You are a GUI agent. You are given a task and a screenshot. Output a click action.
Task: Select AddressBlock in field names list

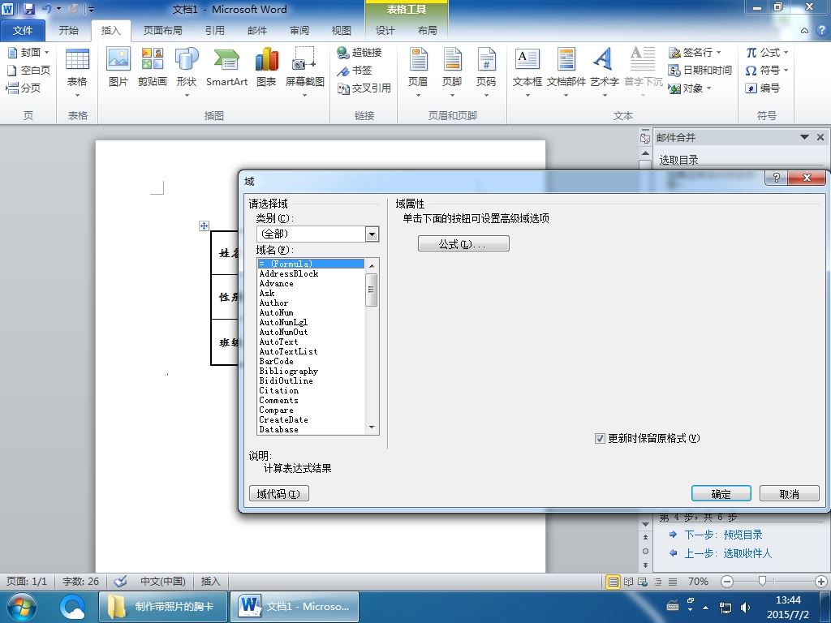[x=311, y=274]
